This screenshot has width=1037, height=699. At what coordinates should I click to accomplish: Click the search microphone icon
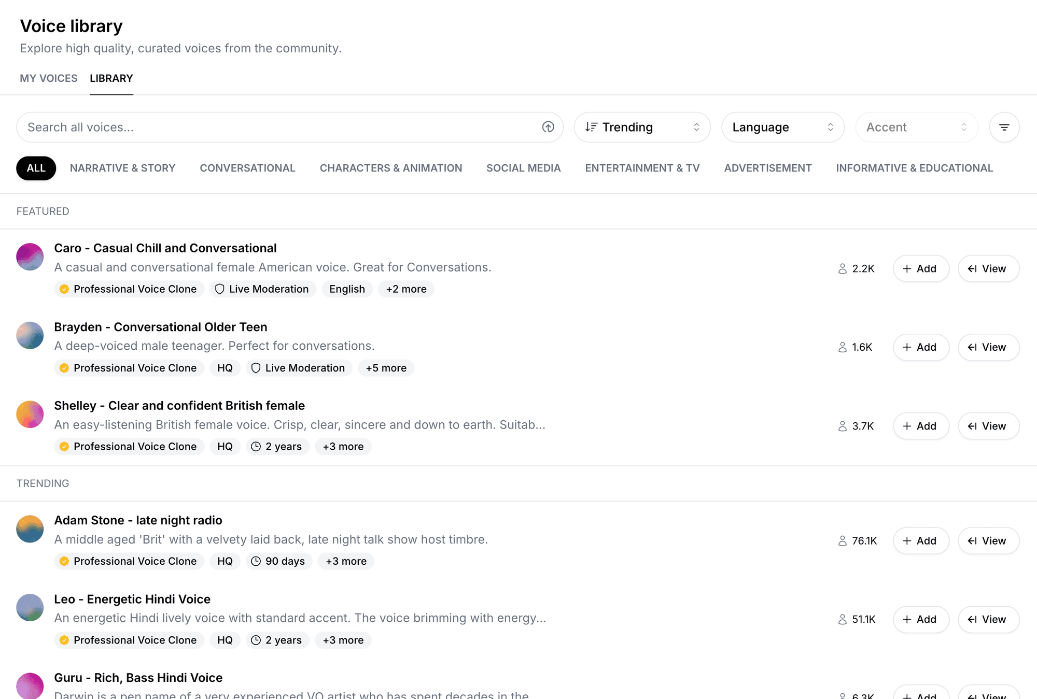click(546, 126)
